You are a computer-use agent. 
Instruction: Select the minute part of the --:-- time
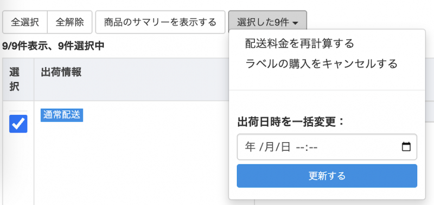click(x=313, y=147)
